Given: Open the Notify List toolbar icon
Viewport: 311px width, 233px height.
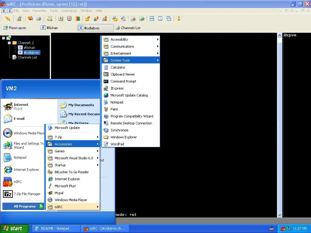Looking at the screenshot, I should [133, 19].
